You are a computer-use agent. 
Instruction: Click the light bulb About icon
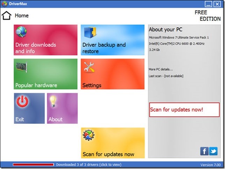[53, 101]
